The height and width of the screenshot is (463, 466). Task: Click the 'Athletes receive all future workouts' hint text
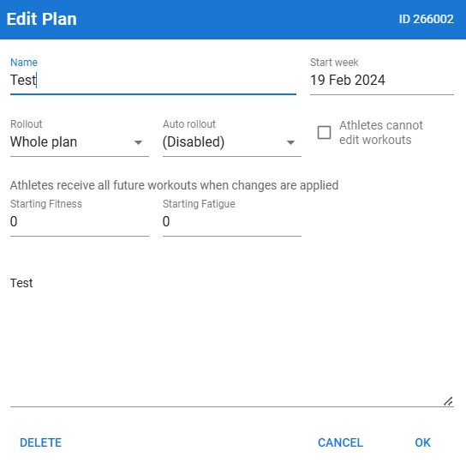tap(174, 185)
